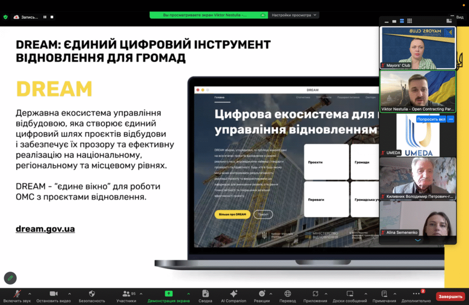Show more participants with down chevron
The image size is (469, 305).
tap(418, 240)
